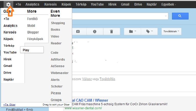
Task: Click the Továbbítás forward link
Action: 107,79
